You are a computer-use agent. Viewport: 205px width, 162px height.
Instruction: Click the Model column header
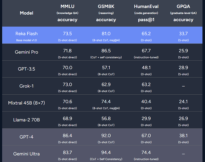27,13
